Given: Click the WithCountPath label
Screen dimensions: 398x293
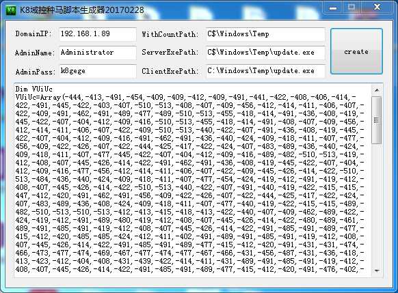Looking at the screenshot, I should 170,34.
